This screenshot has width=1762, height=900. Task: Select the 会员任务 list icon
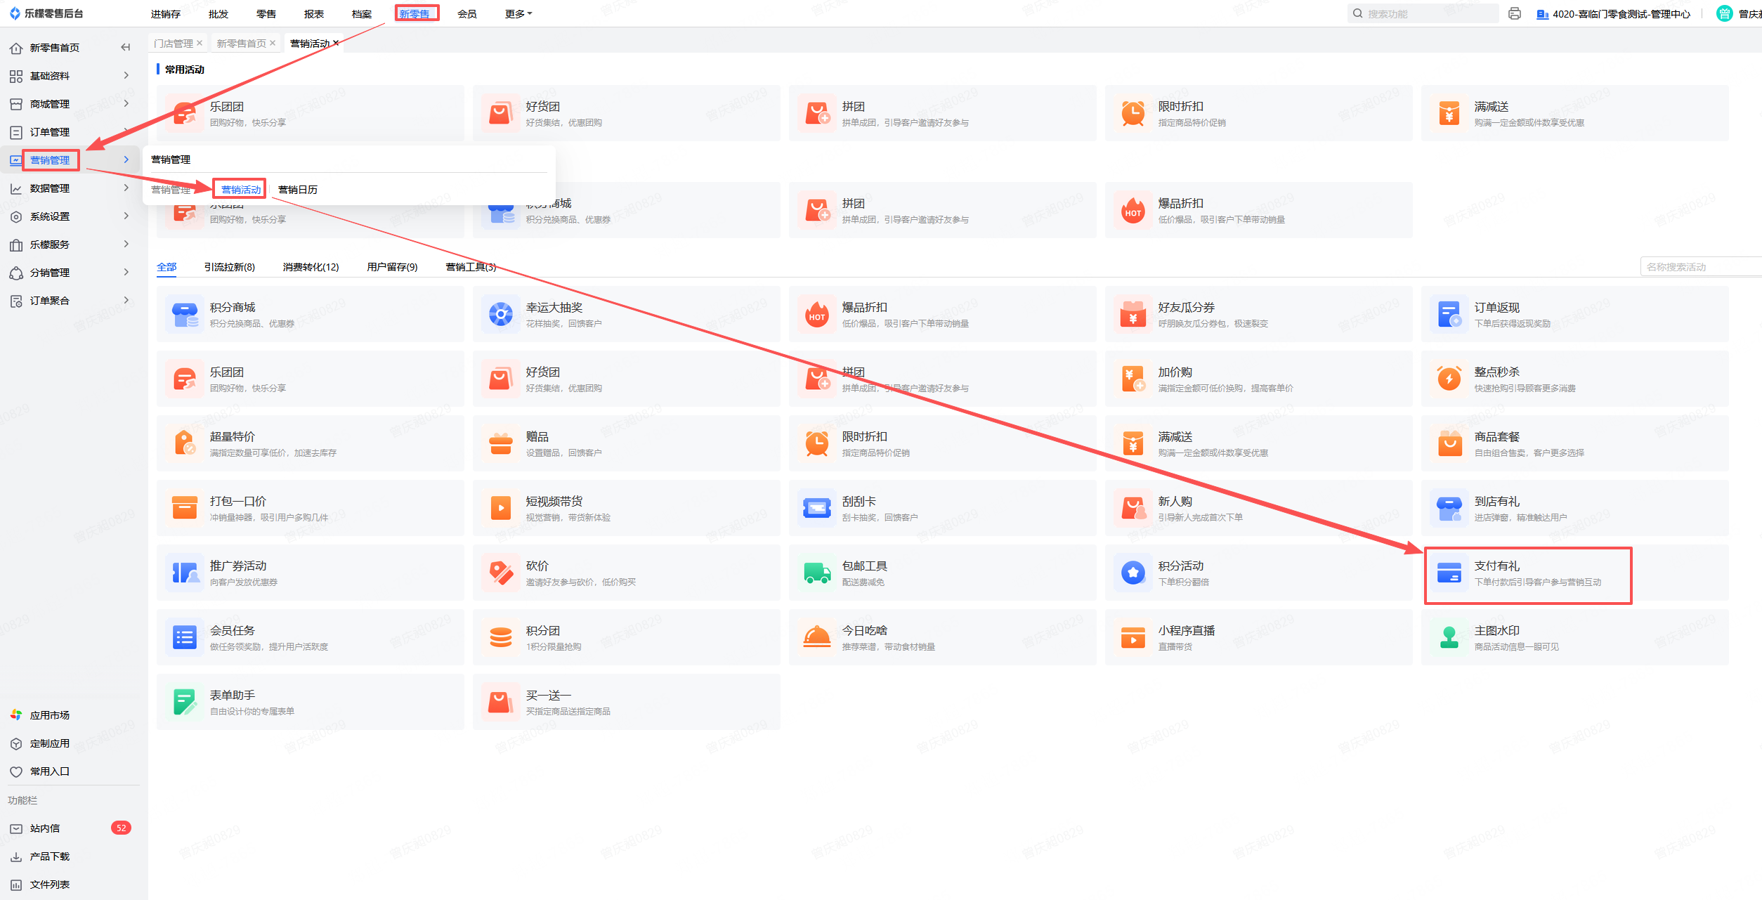[x=184, y=637]
